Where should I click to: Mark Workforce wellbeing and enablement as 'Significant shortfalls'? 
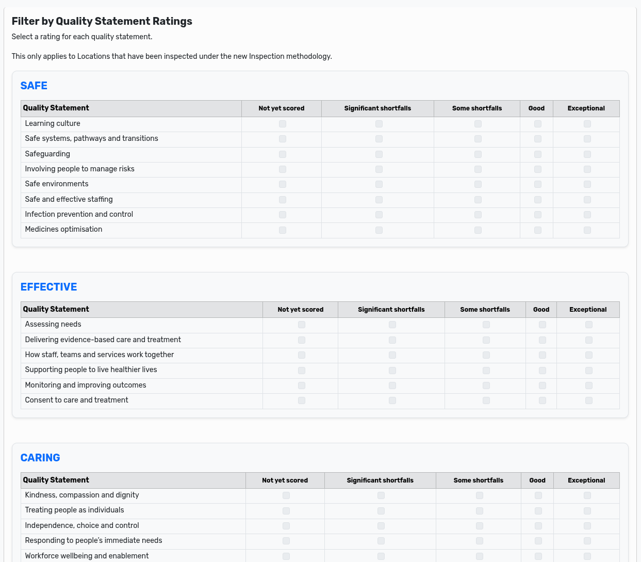tap(381, 556)
